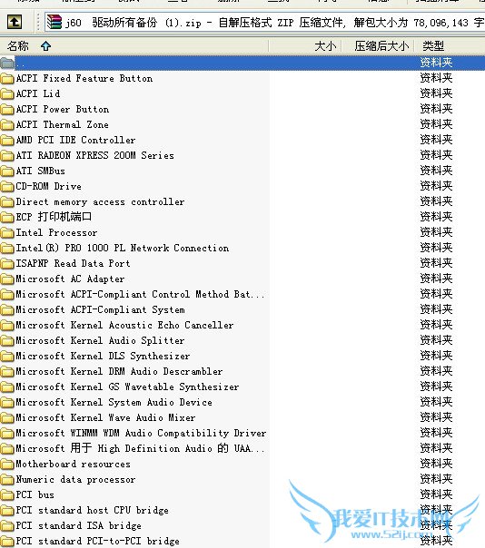Click the Microsoft ACPI-Compliant System name

coord(100,310)
